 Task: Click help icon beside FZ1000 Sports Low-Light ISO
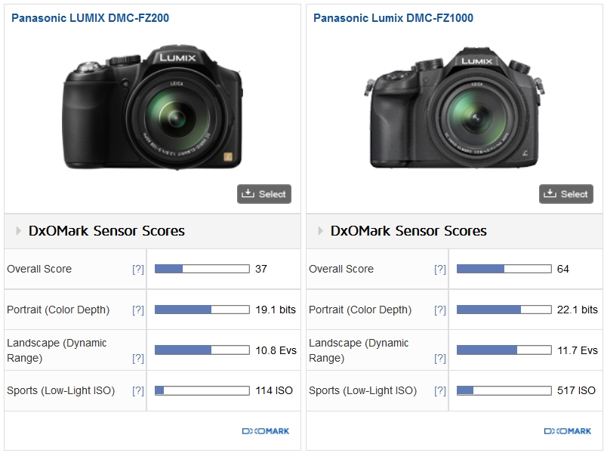click(440, 390)
